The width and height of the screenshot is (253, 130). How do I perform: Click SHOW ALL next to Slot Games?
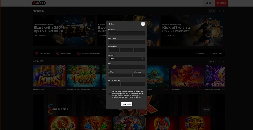tap(212, 61)
